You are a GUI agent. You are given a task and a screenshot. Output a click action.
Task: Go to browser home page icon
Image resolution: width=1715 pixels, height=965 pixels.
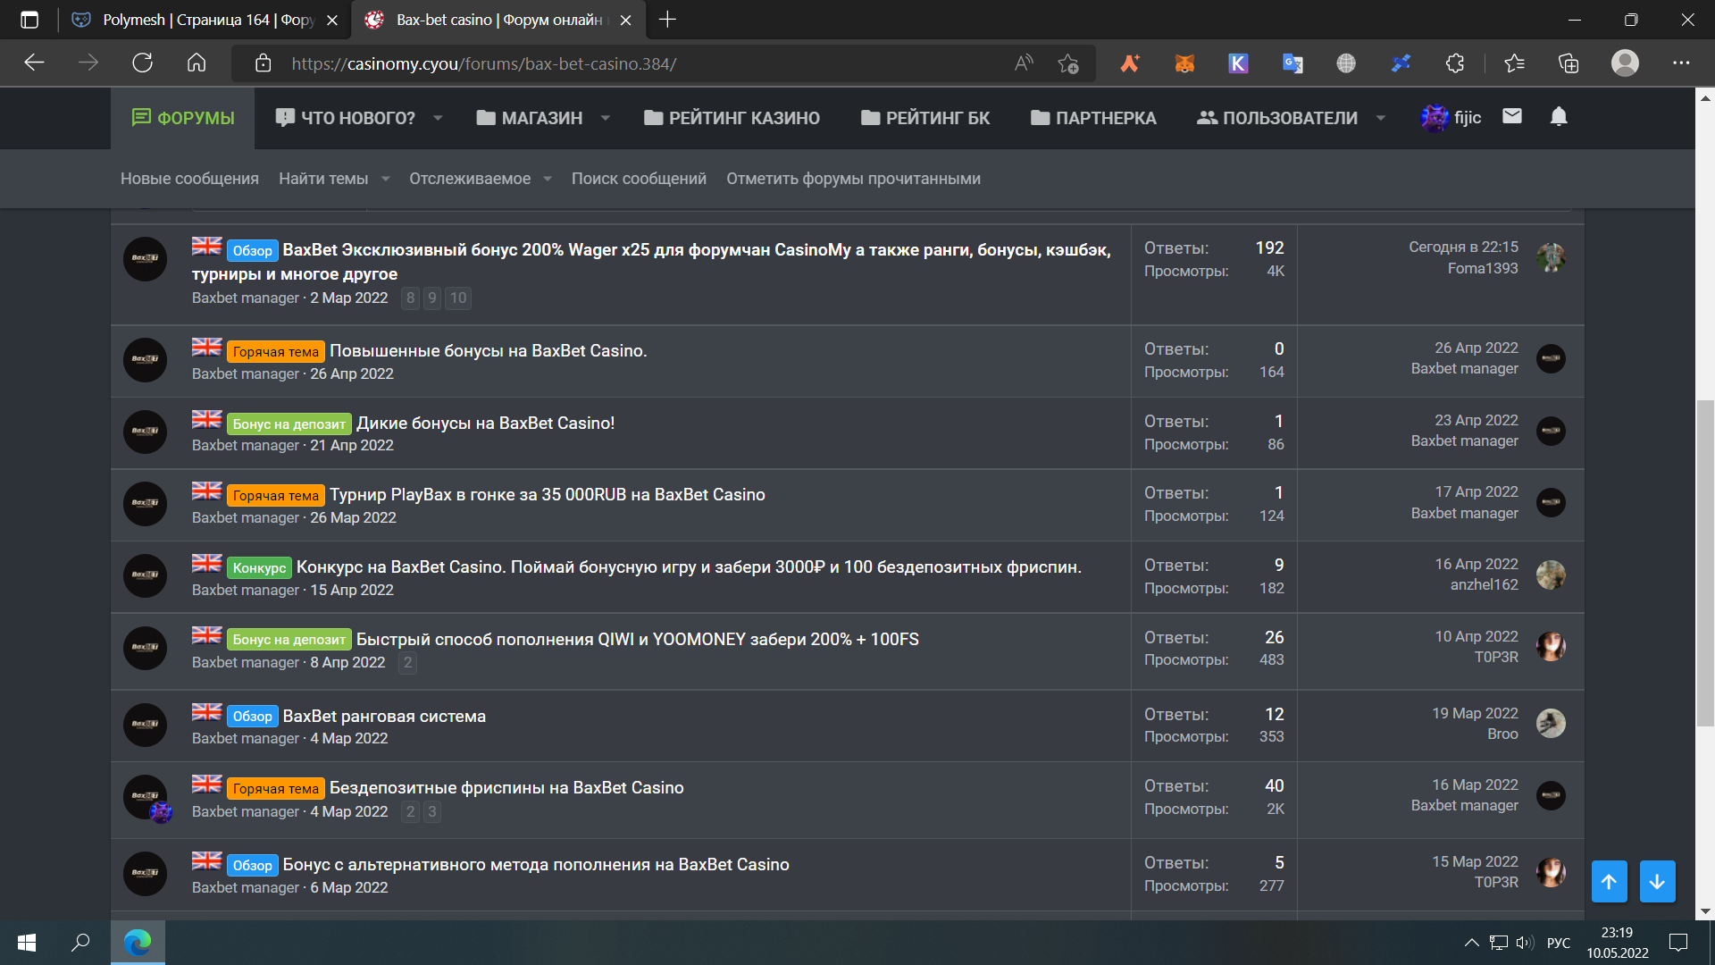pyautogui.click(x=197, y=63)
